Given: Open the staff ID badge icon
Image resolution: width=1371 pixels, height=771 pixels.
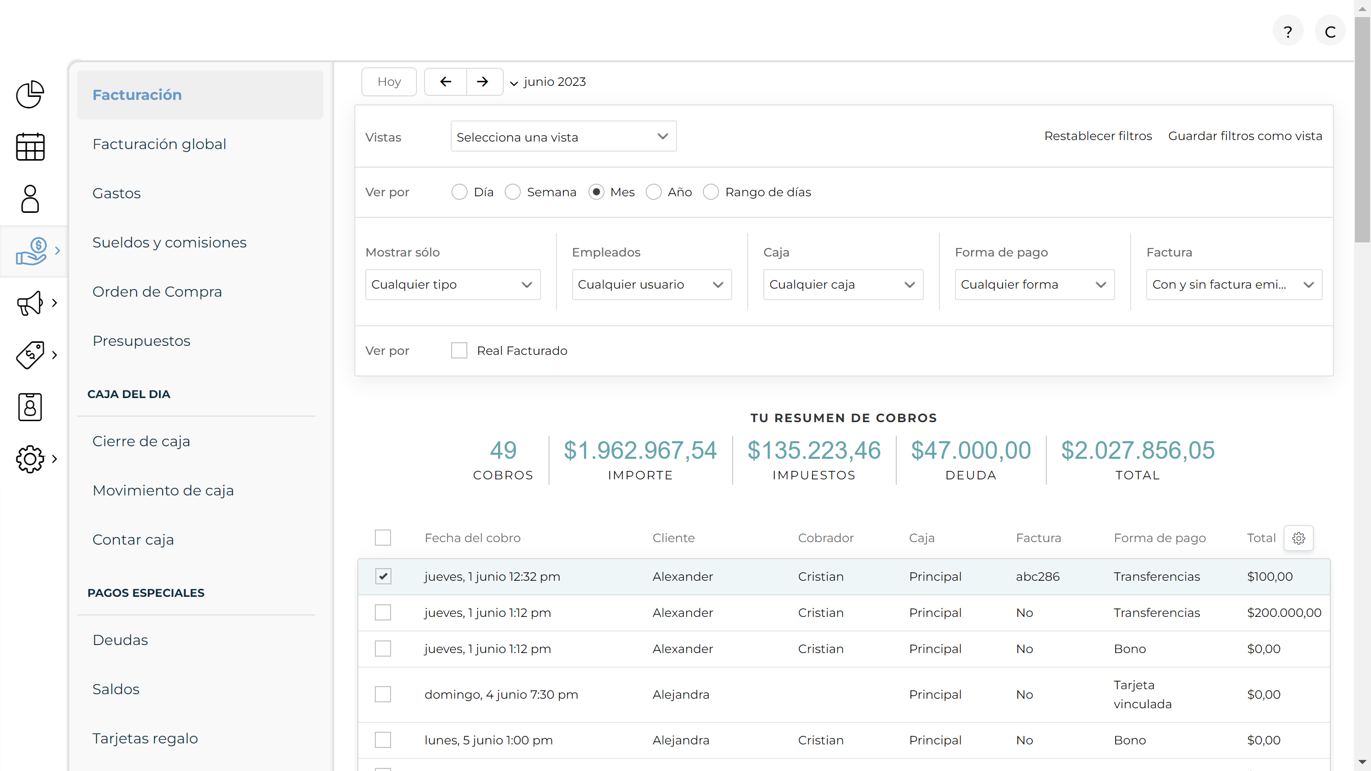Looking at the screenshot, I should tap(30, 407).
